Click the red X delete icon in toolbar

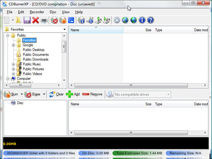36,20
